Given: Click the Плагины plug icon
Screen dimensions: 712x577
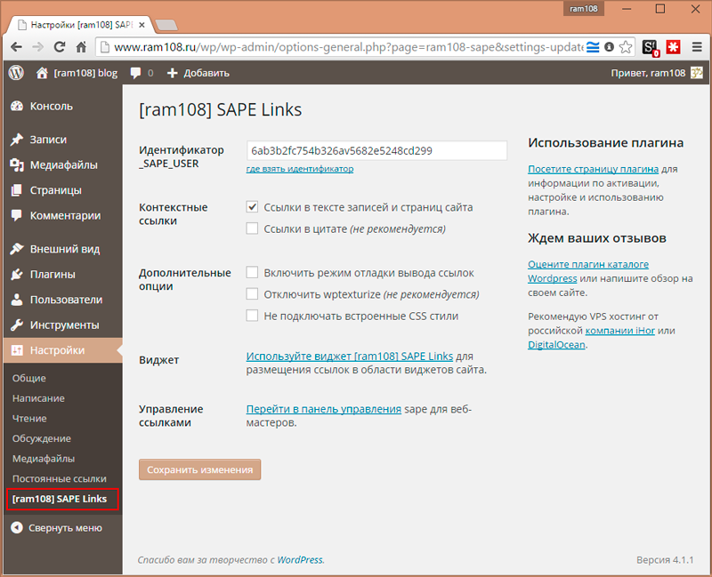Looking at the screenshot, I should coord(17,275).
